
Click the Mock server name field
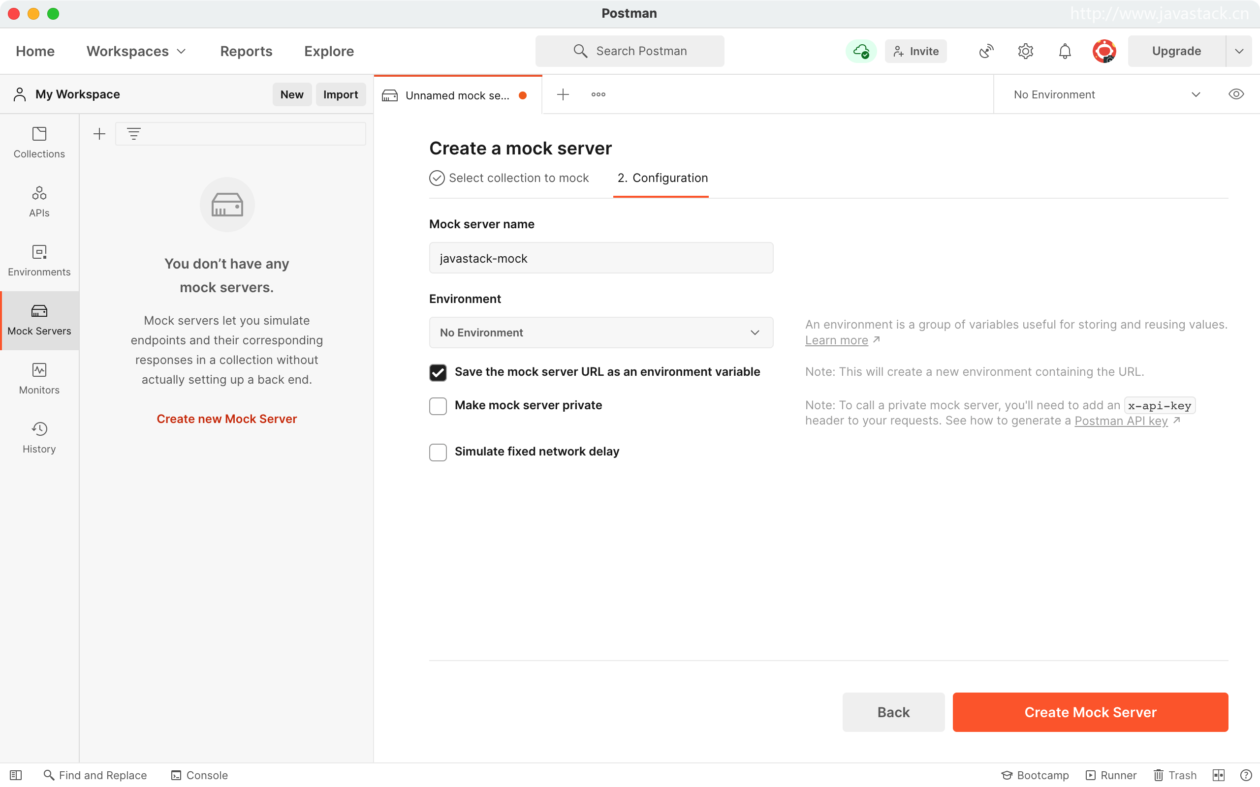(601, 258)
